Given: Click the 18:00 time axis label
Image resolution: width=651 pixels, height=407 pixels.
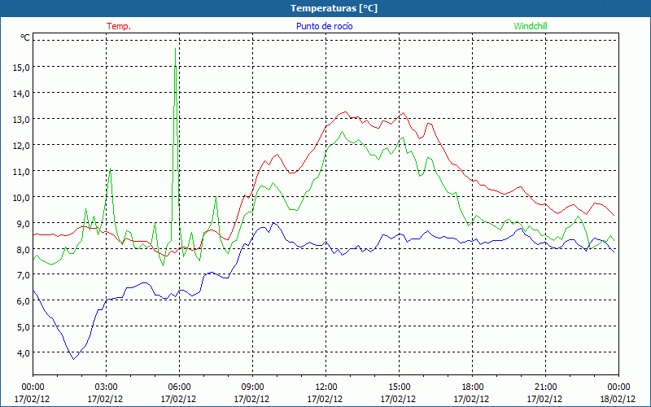Looking at the screenshot, I should click(x=472, y=387).
